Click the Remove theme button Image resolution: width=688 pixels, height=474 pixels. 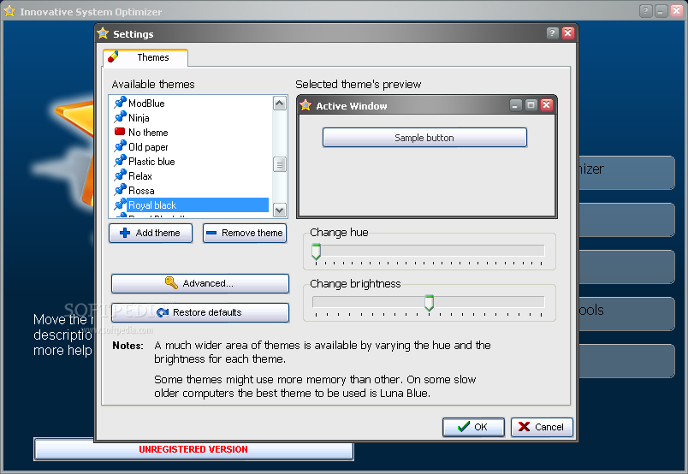pos(245,233)
